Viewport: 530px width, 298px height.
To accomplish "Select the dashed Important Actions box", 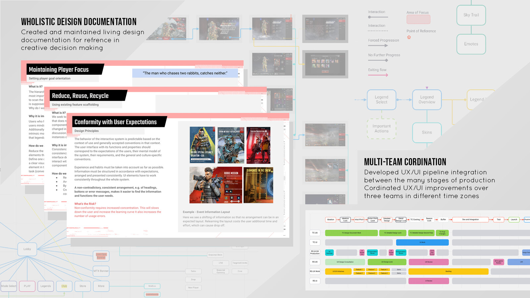I will point(382,128).
